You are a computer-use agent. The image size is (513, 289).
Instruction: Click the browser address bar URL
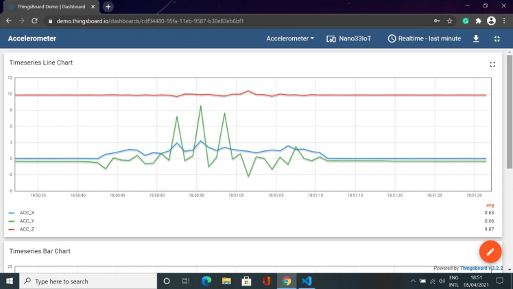(151, 21)
